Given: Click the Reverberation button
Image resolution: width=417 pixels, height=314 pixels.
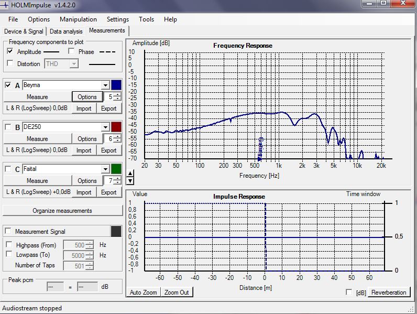Looking at the screenshot, I should coord(389,292).
